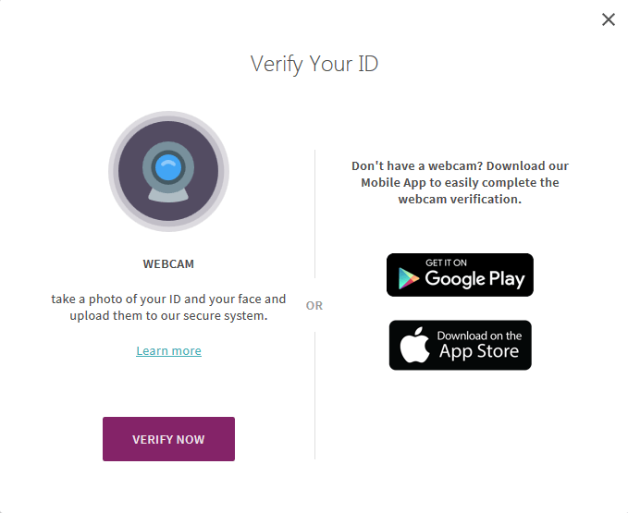
Task: Click the blue lens of the webcam icon
Action: click(x=168, y=168)
